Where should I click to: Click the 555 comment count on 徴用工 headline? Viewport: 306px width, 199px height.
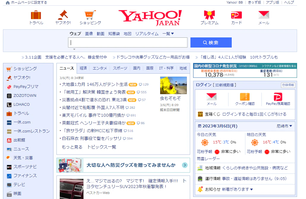(142, 92)
